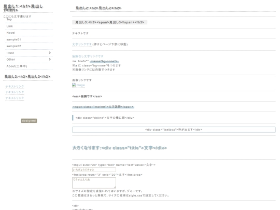Click the テキストです paragraph
280x210 pixels.
pyautogui.click(x=80, y=33)
